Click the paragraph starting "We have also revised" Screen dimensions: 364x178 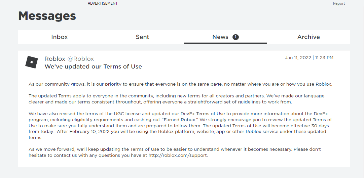pyautogui.click(x=180, y=126)
